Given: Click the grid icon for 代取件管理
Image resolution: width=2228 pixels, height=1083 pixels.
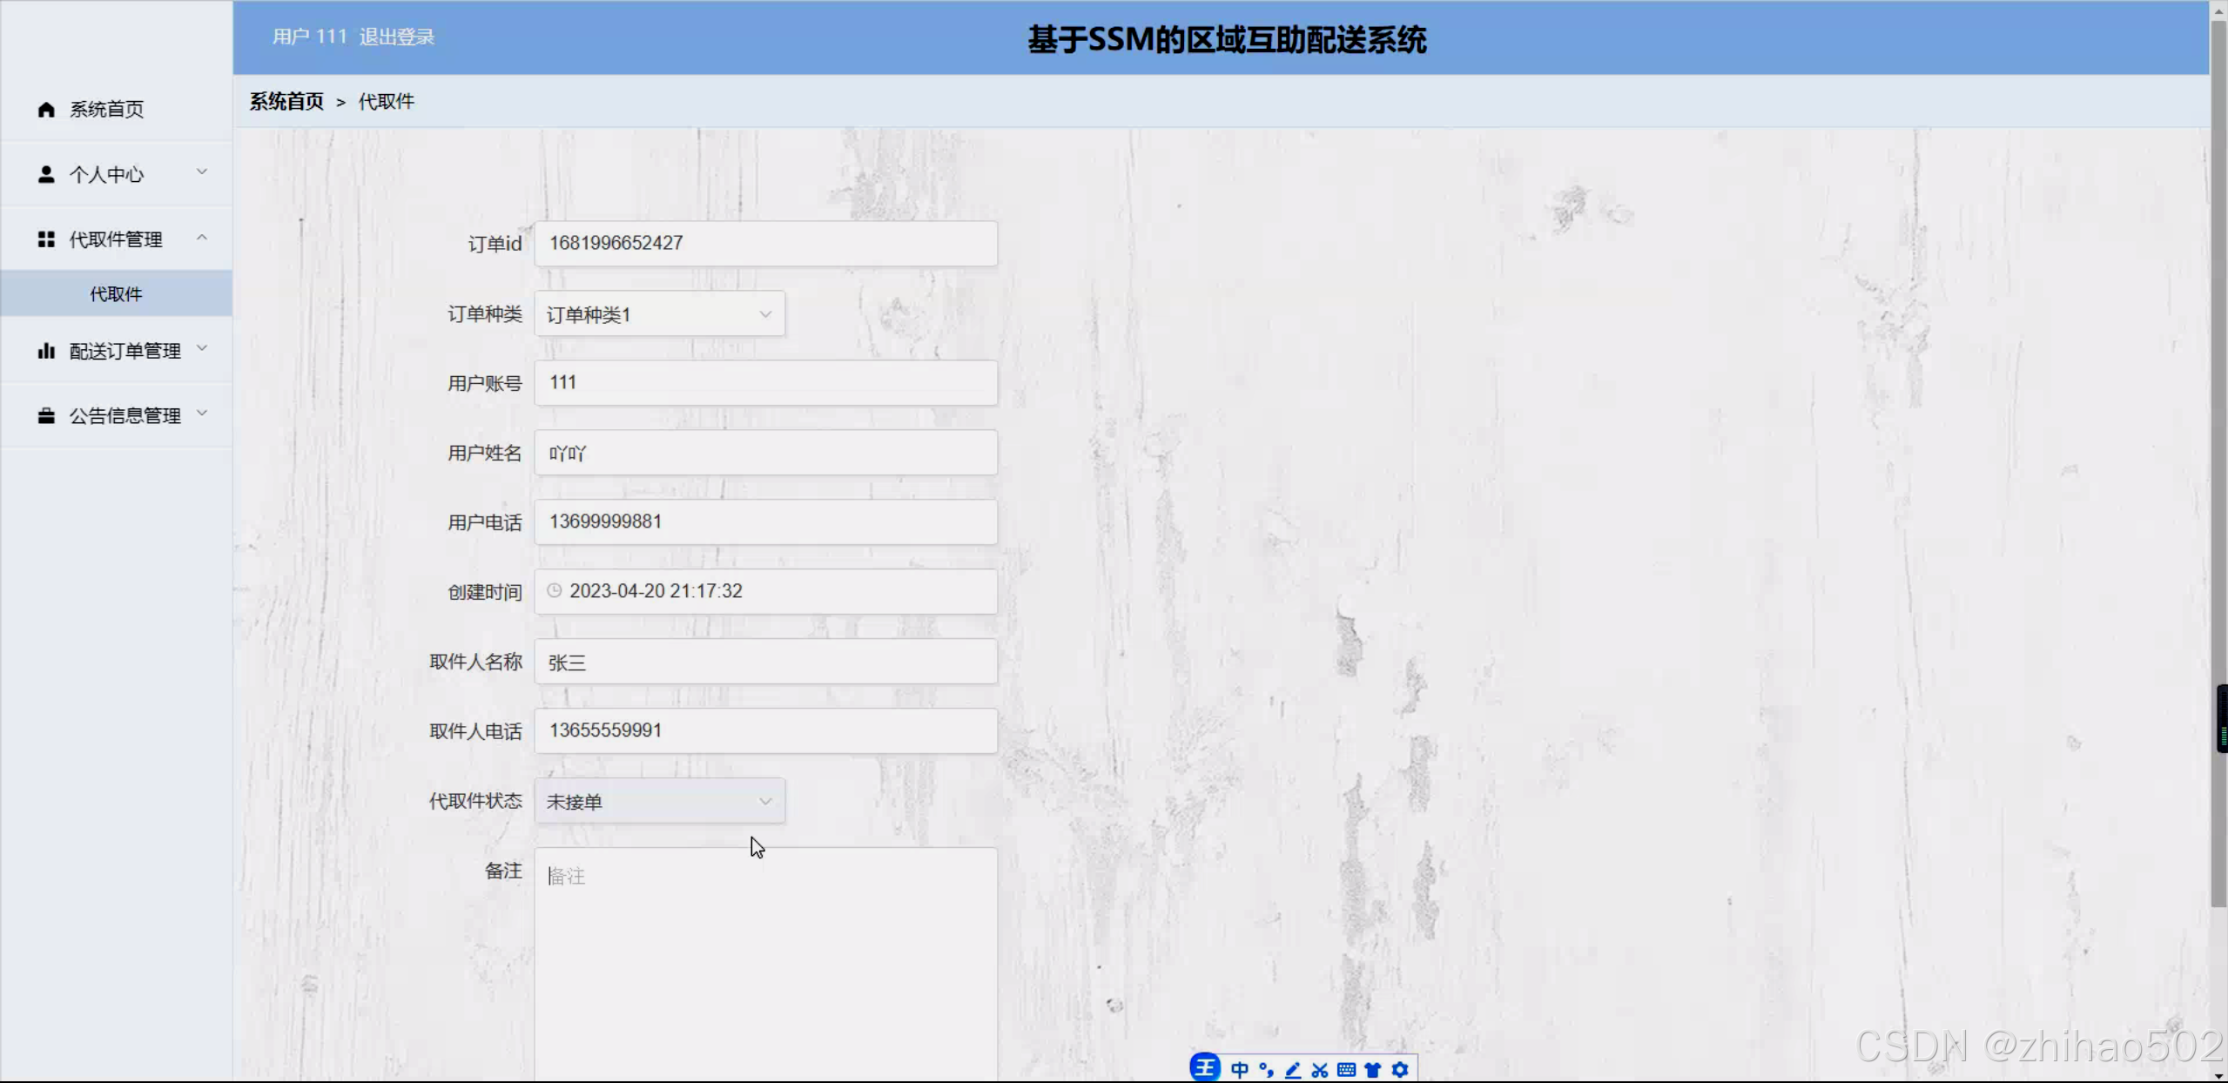Looking at the screenshot, I should [46, 239].
